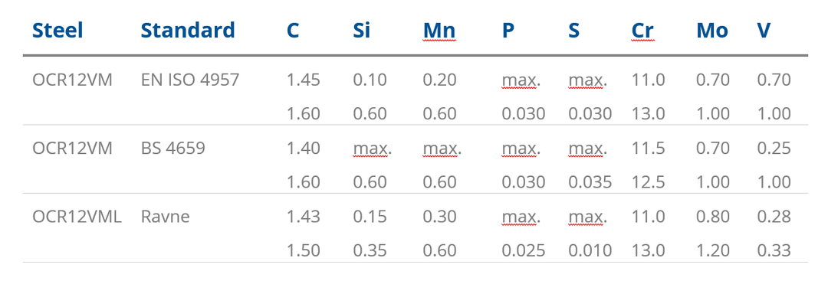Select vanadium value 0.33
828x281 pixels.
774,250
